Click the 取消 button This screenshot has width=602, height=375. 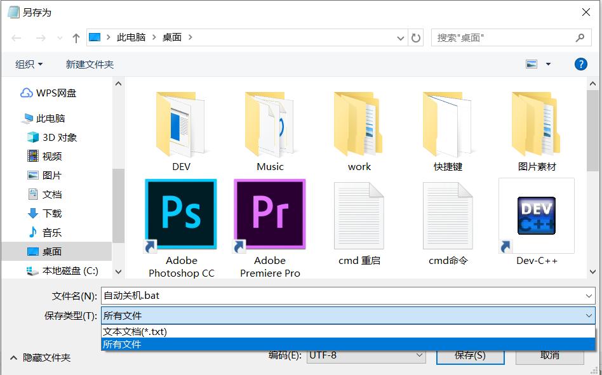(x=549, y=355)
